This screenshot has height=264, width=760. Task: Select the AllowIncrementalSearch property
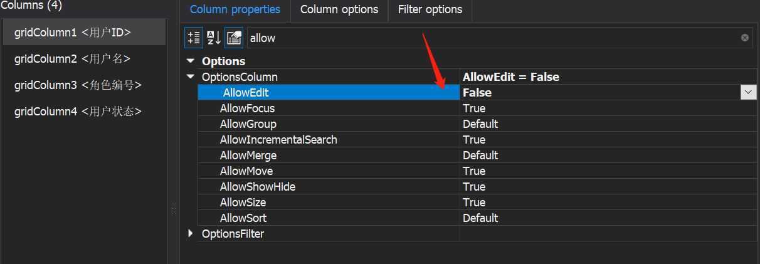point(278,139)
